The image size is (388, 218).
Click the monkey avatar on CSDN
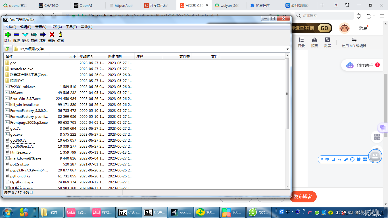click(x=345, y=28)
